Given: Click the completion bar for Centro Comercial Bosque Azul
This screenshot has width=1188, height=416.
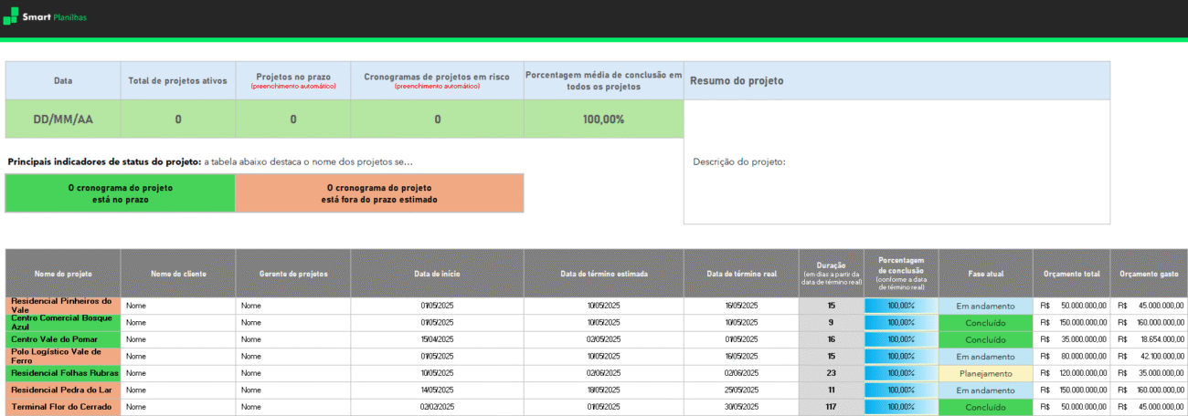Looking at the screenshot, I should [x=901, y=323].
